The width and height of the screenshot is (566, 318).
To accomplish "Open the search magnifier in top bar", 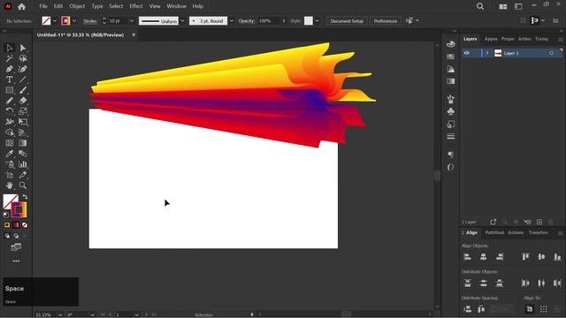I will (480, 6).
